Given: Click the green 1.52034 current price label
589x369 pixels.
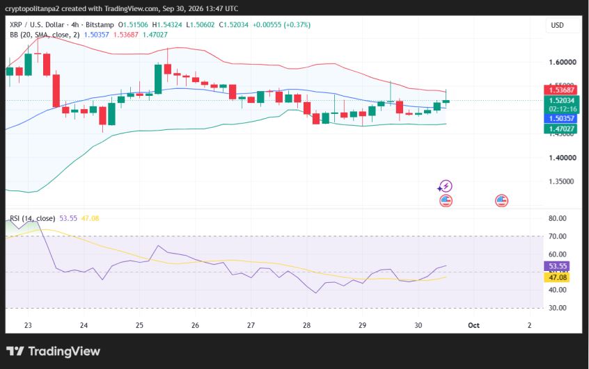Looking at the screenshot, I should tap(561, 101).
